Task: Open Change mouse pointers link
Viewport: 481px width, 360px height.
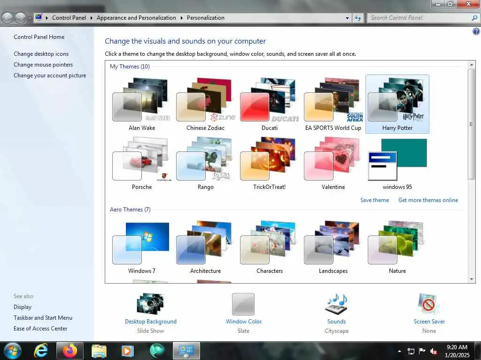Action: [x=43, y=65]
